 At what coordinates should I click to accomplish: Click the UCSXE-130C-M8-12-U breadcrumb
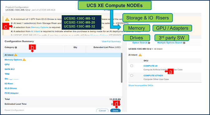(x=140, y=49)
